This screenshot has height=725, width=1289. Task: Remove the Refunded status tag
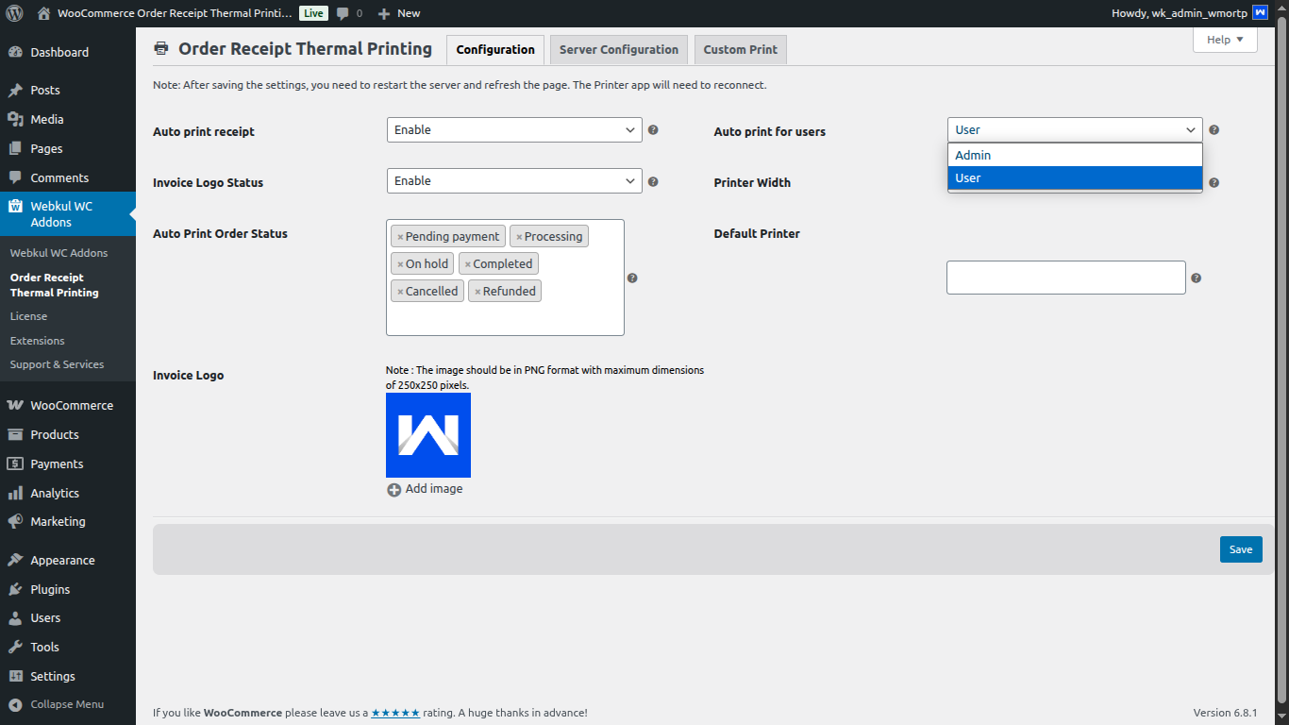[x=477, y=292]
